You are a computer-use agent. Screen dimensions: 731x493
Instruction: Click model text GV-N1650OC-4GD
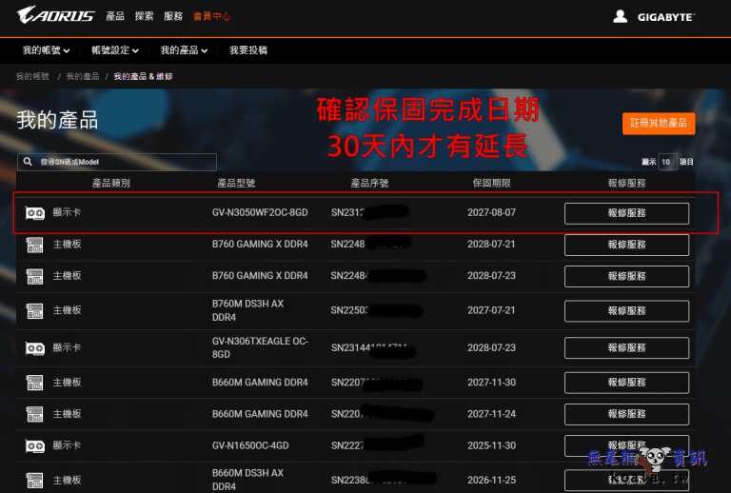[250, 446]
